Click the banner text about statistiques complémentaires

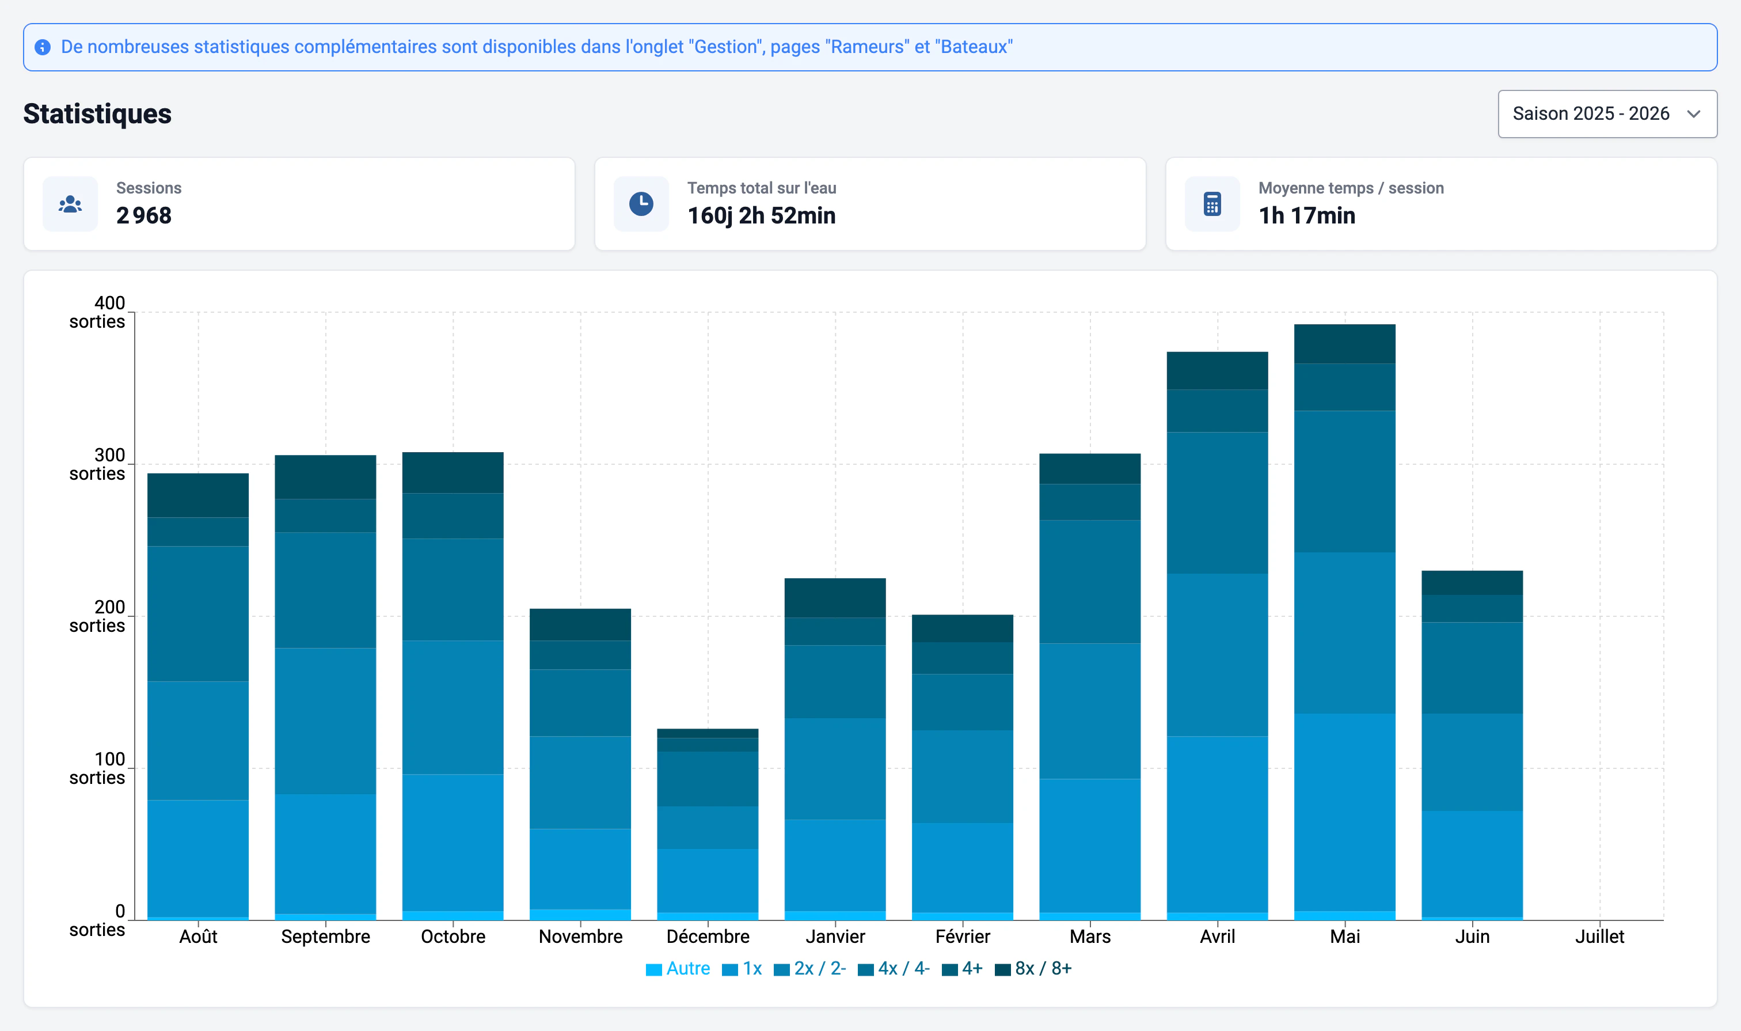tap(537, 47)
